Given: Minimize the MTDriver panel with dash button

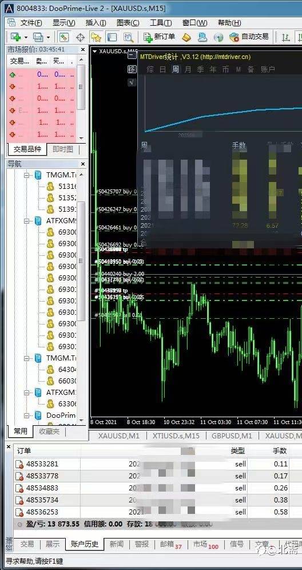Looking at the screenshot, I should [x=132, y=55].
